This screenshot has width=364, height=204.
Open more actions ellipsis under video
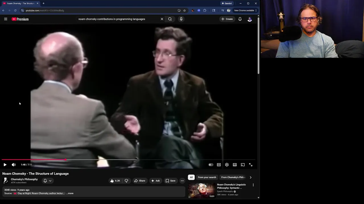[x=182, y=181]
